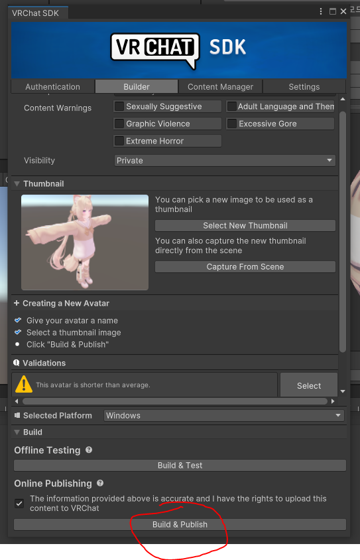Click the horizontal scroll left arrow
360x560 pixels.
(x=17, y=401)
